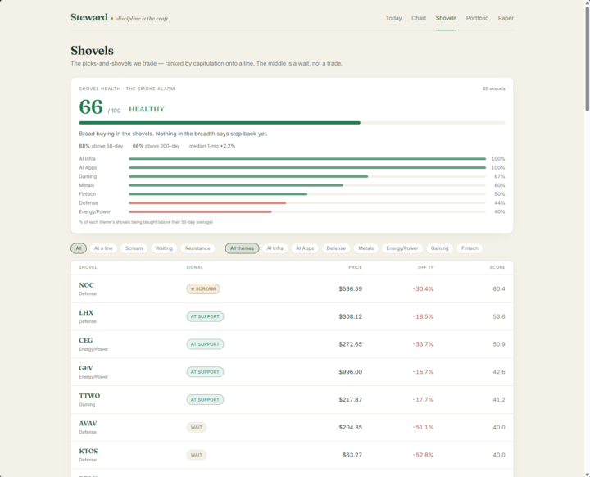590x477 pixels.
Task: Click the WAIT badge for AVAV
Action: 197,427
